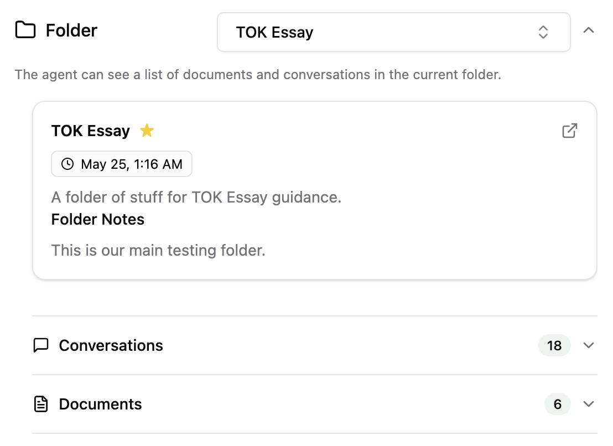Select the Documents section header

click(x=100, y=404)
